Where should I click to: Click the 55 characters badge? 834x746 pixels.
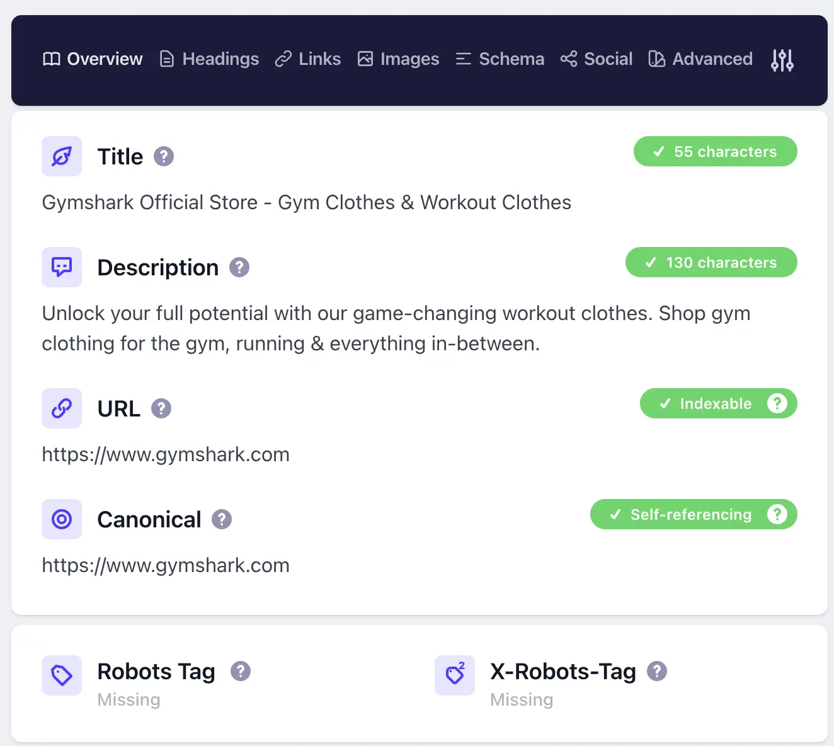(x=716, y=151)
